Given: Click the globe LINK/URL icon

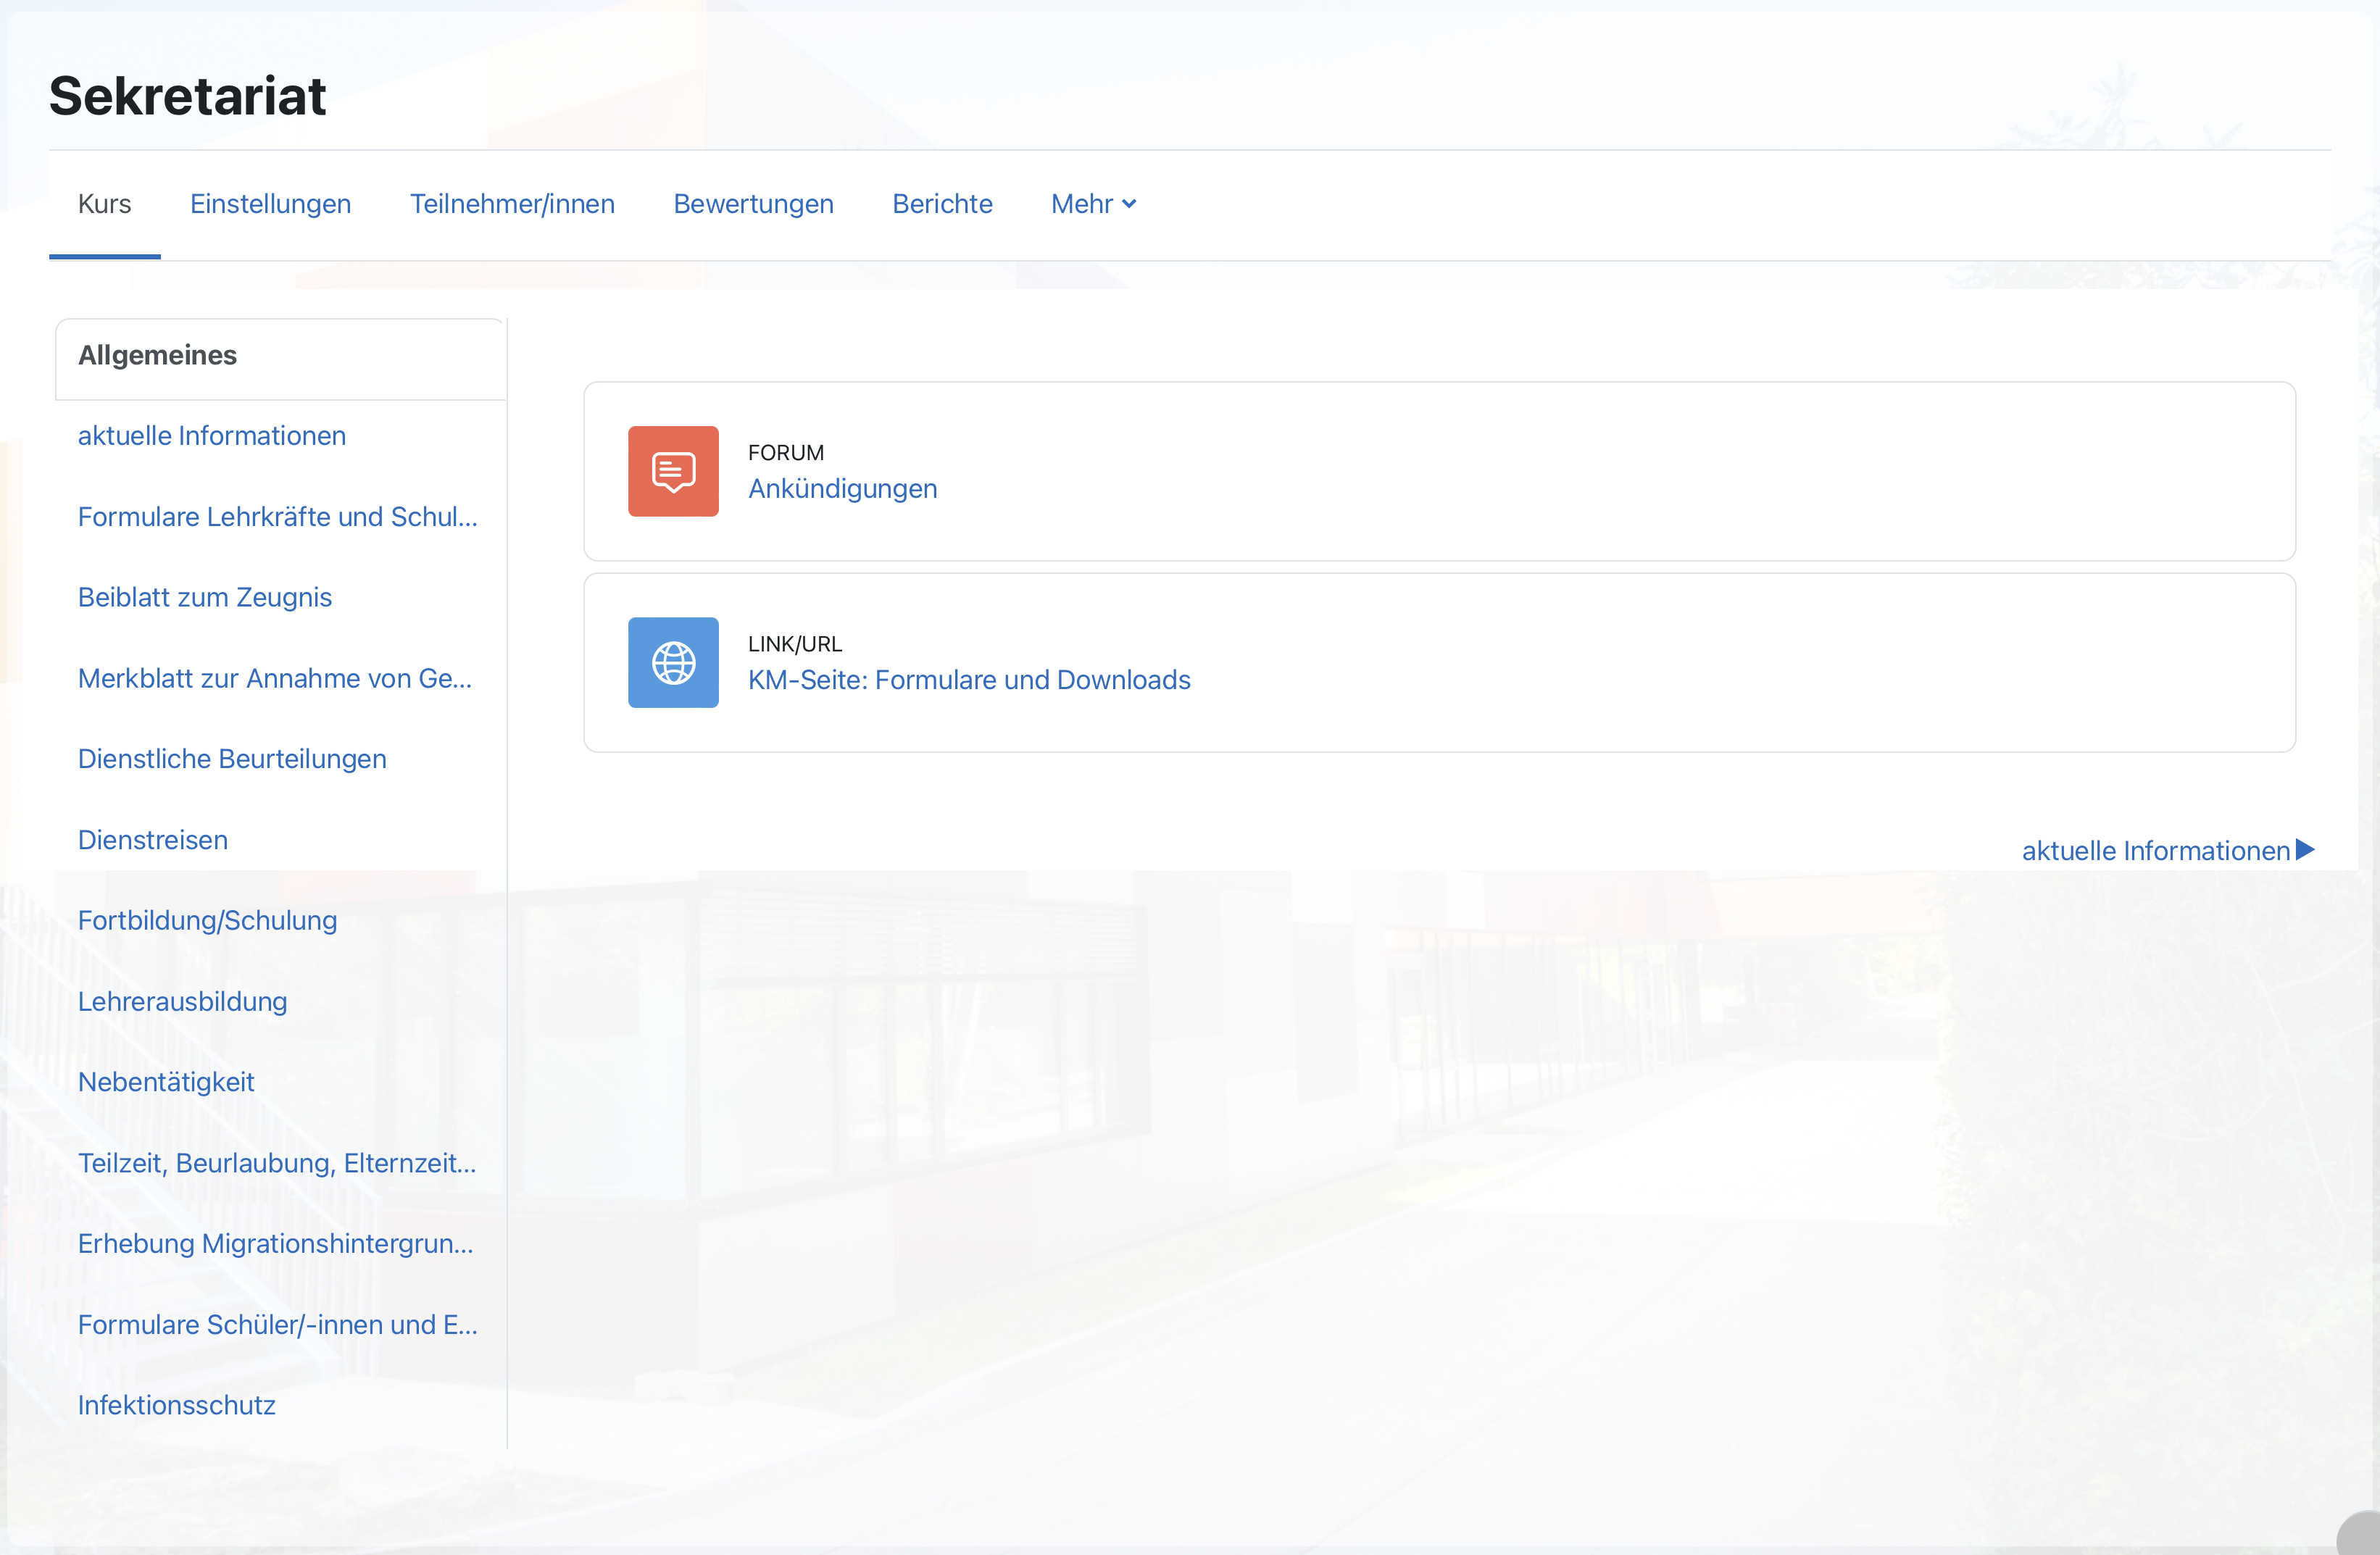Looking at the screenshot, I should point(672,662).
